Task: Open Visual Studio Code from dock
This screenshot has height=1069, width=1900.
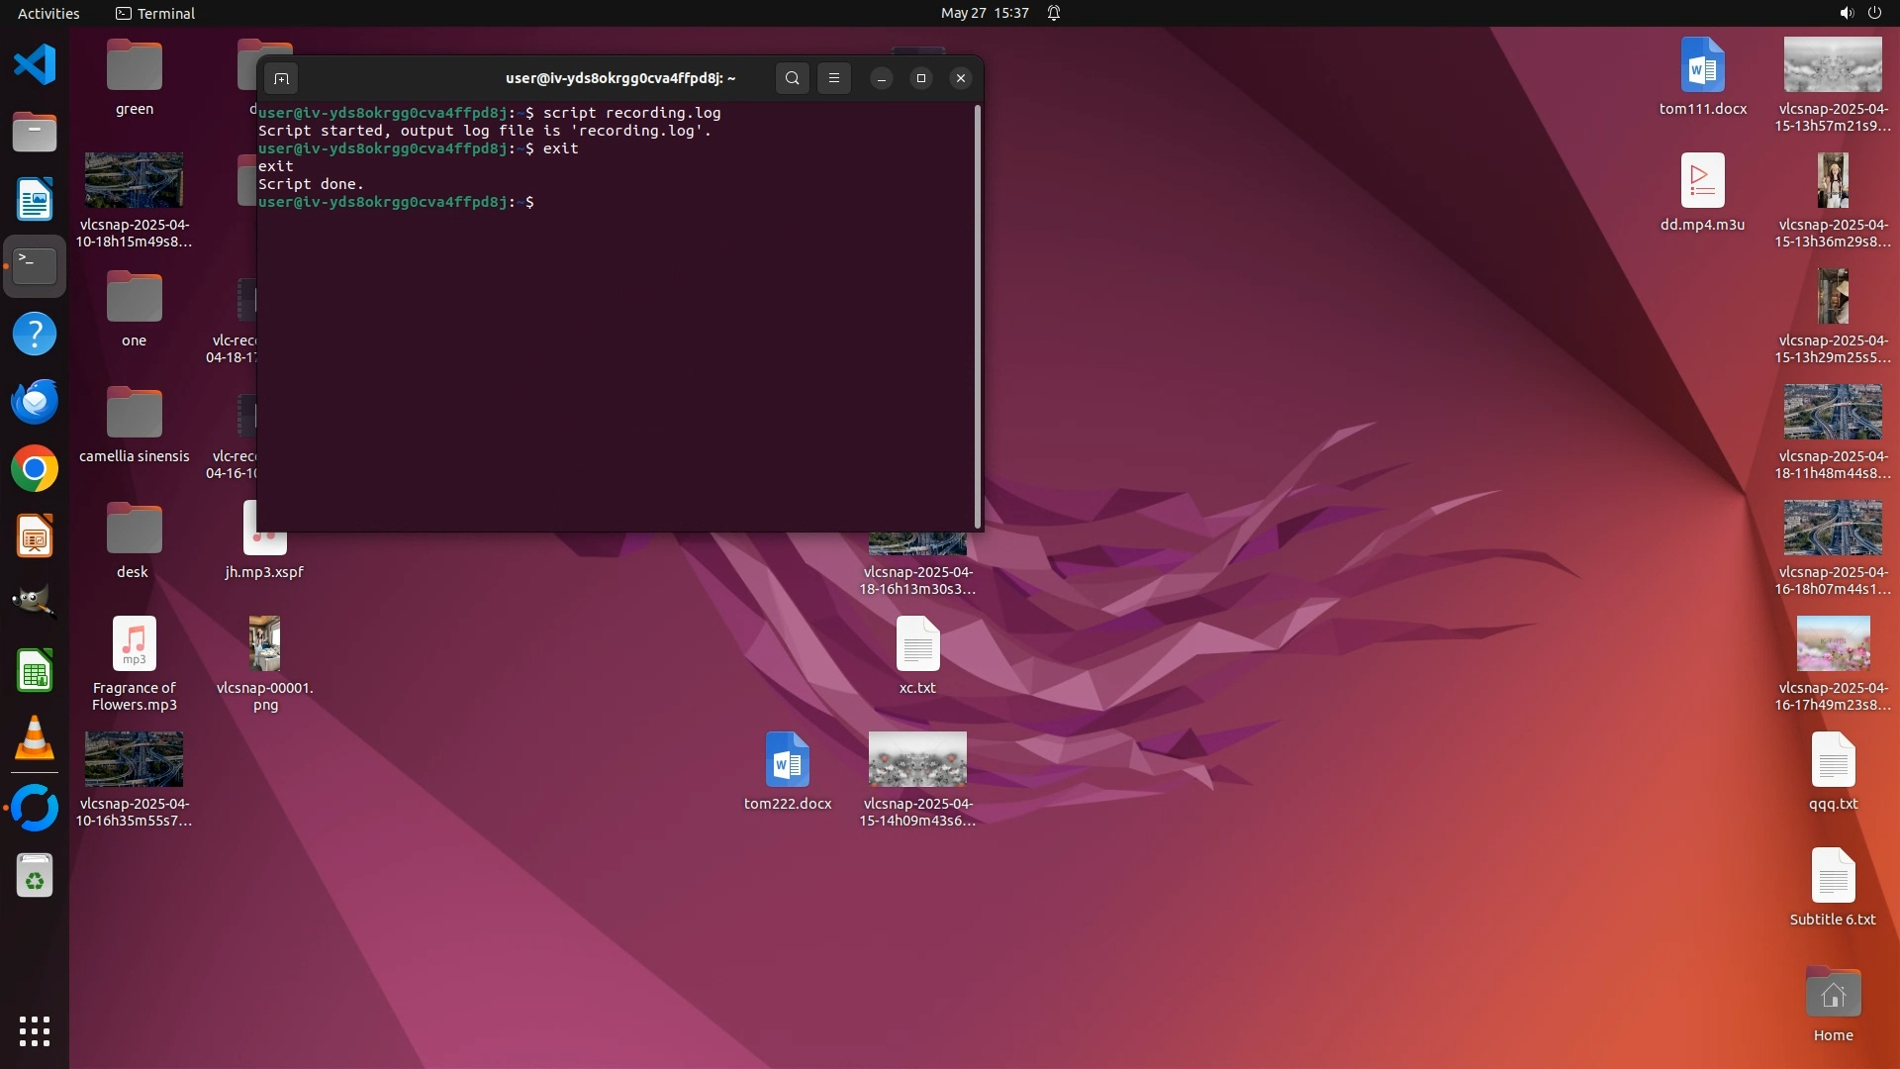Action: click(35, 65)
